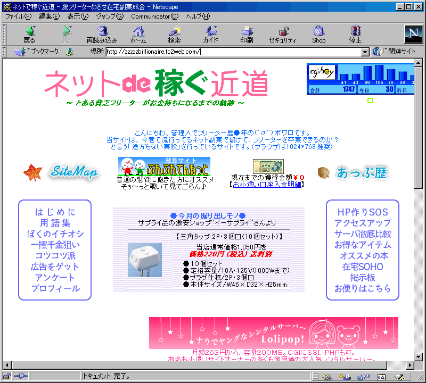426x383 pixels.
Task: Click the SiteMap link image
Action: [x=74, y=172]
